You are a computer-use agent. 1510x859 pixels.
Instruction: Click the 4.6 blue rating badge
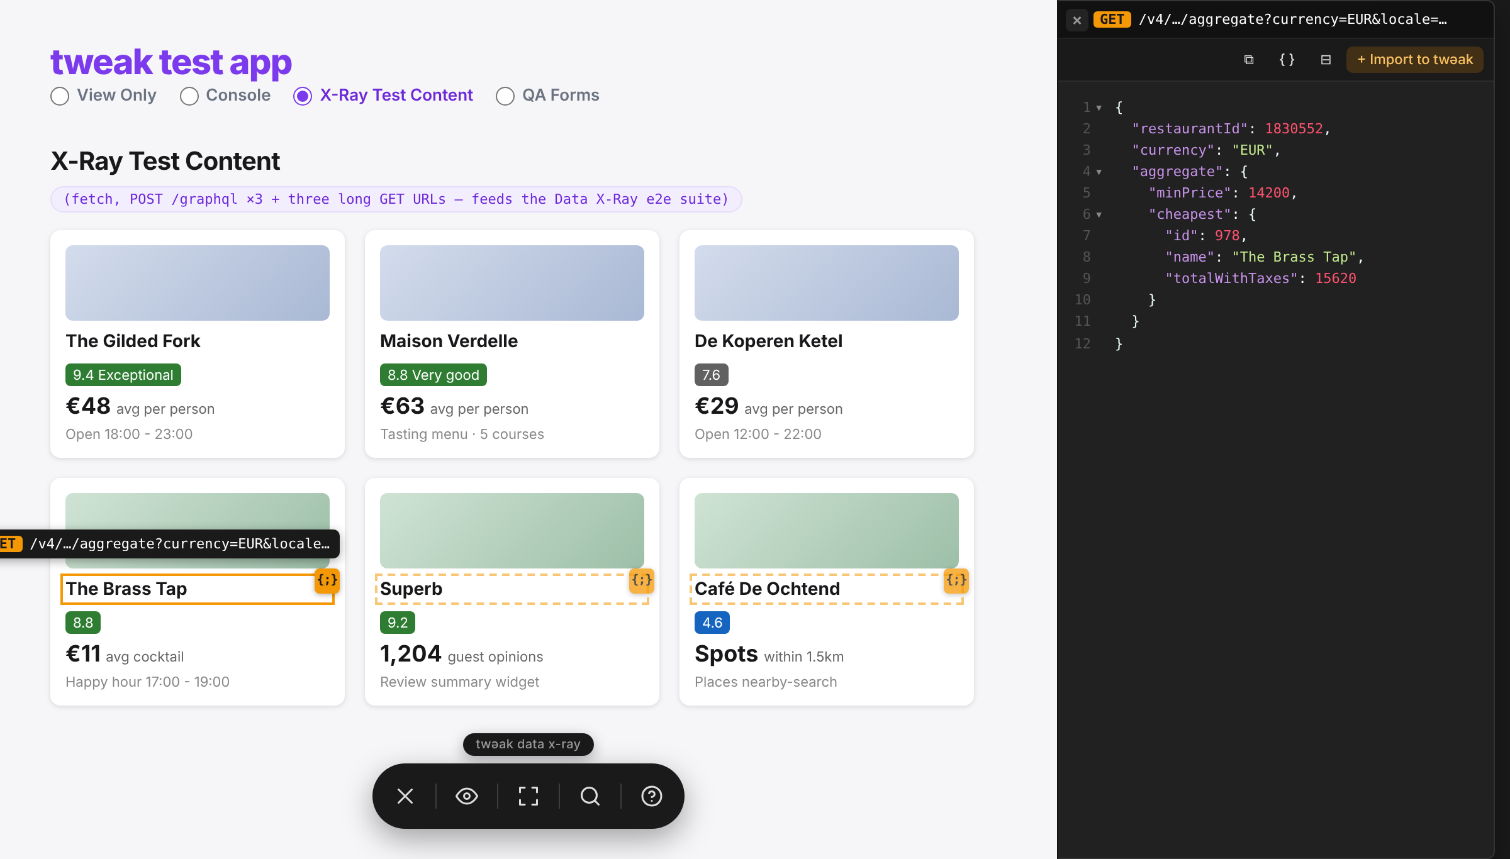tap(712, 623)
